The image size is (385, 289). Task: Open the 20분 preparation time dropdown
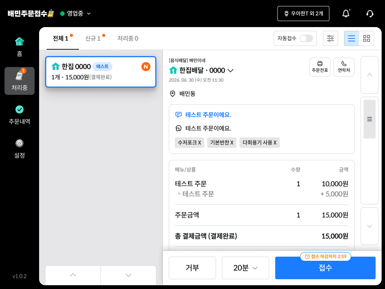pyautogui.click(x=246, y=268)
